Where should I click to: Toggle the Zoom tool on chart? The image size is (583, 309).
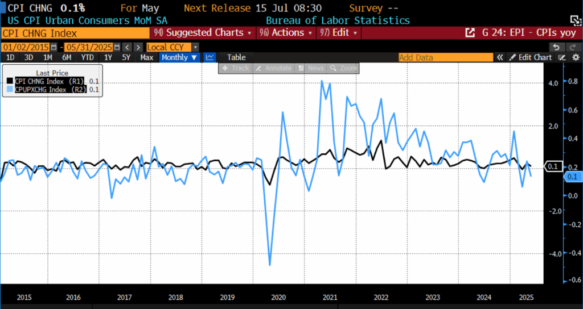343,68
